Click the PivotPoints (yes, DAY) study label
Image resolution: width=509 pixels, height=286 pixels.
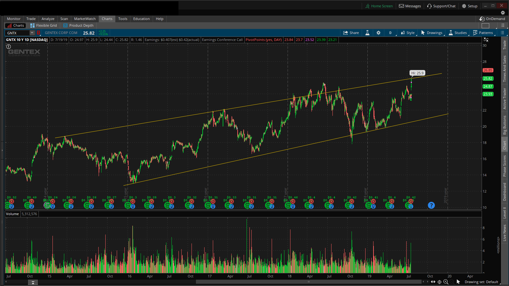(264, 40)
